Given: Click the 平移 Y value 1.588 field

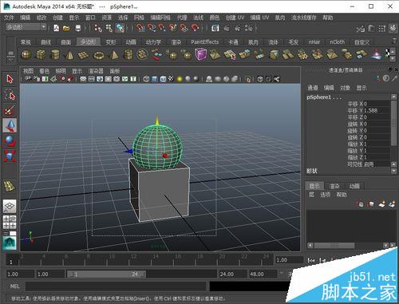Looking at the screenshot, I should click(377, 110).
